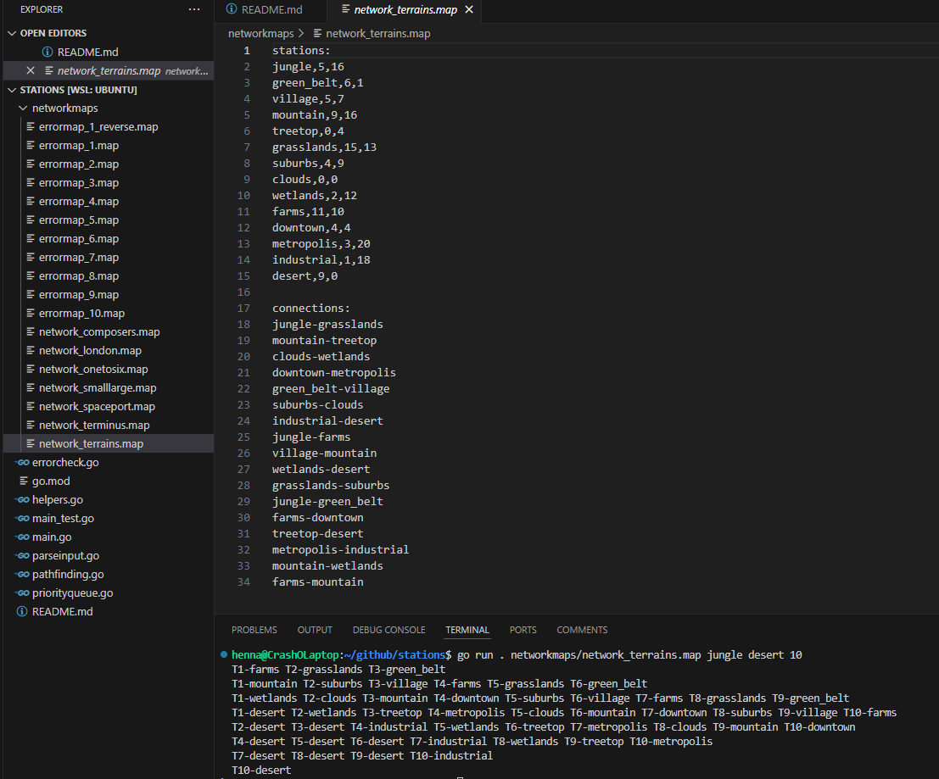Click the terminal command line with go run
Viewport: 939px width, 779px height.
click(x=517, y=655)
